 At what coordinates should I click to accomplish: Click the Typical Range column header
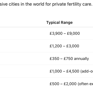pos(60,23)
